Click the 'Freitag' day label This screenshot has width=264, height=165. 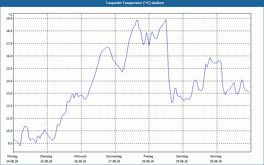[x=148, y=156]
